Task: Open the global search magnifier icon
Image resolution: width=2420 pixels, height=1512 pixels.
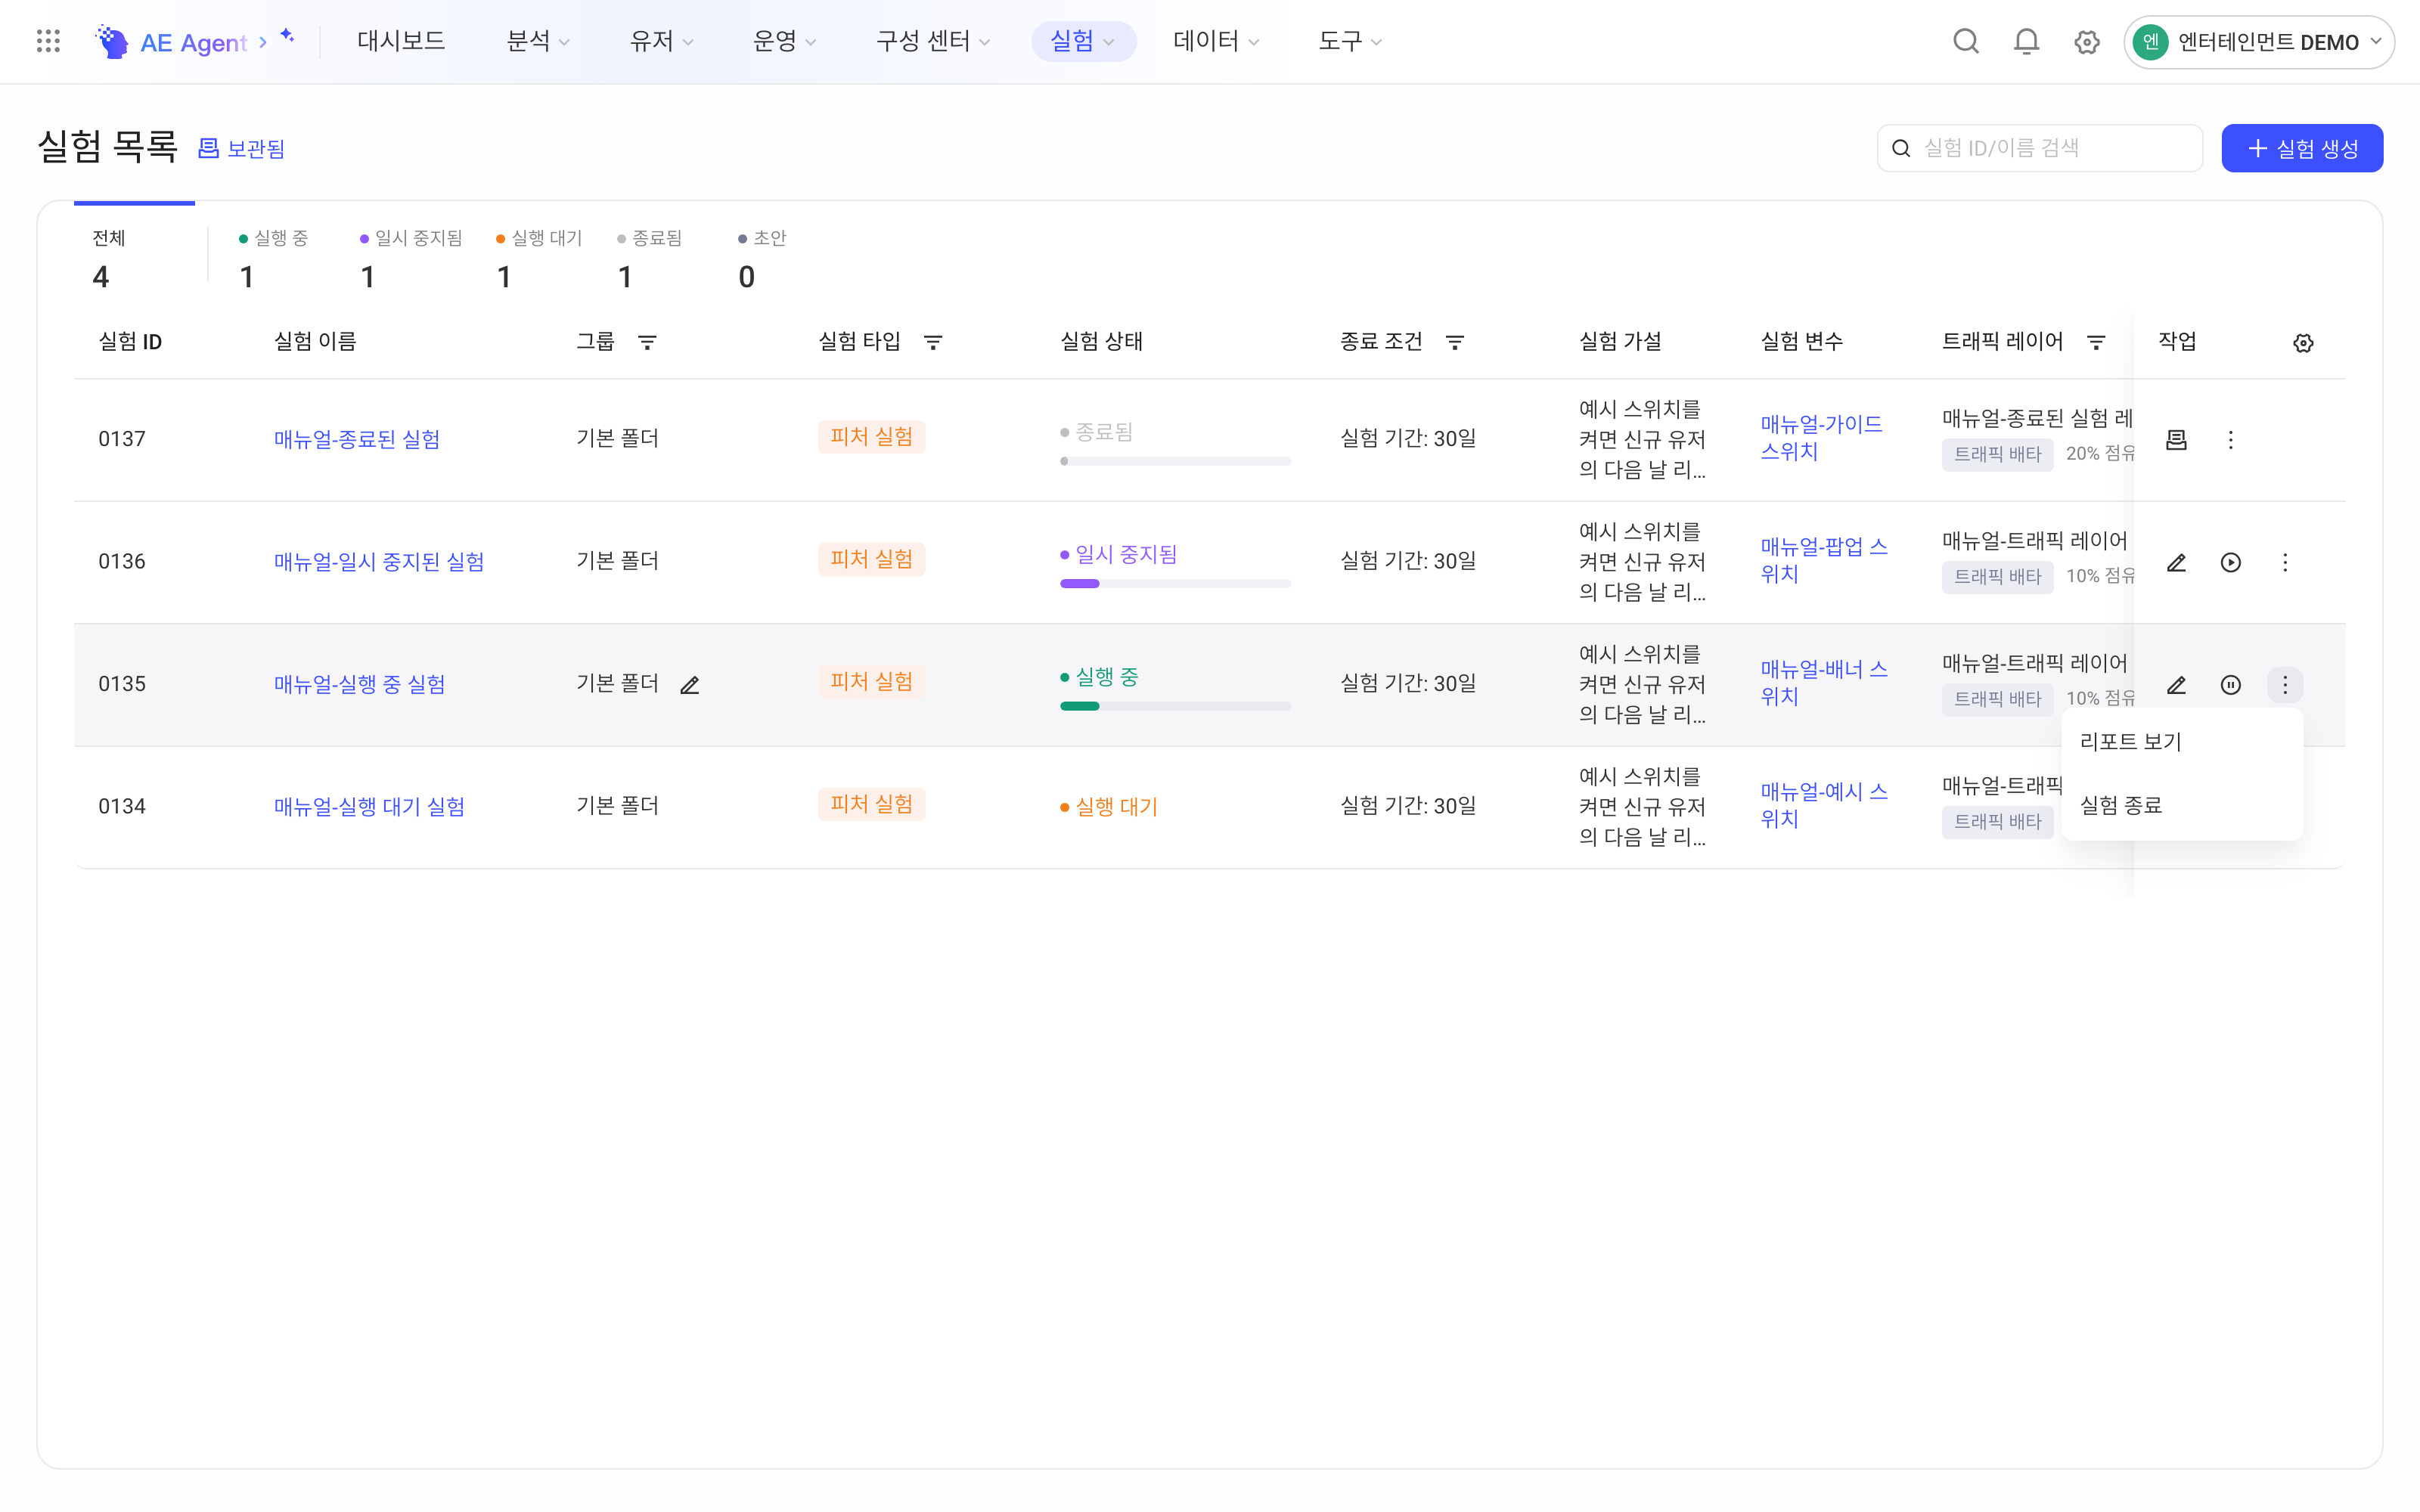Action: (1965, 41)
